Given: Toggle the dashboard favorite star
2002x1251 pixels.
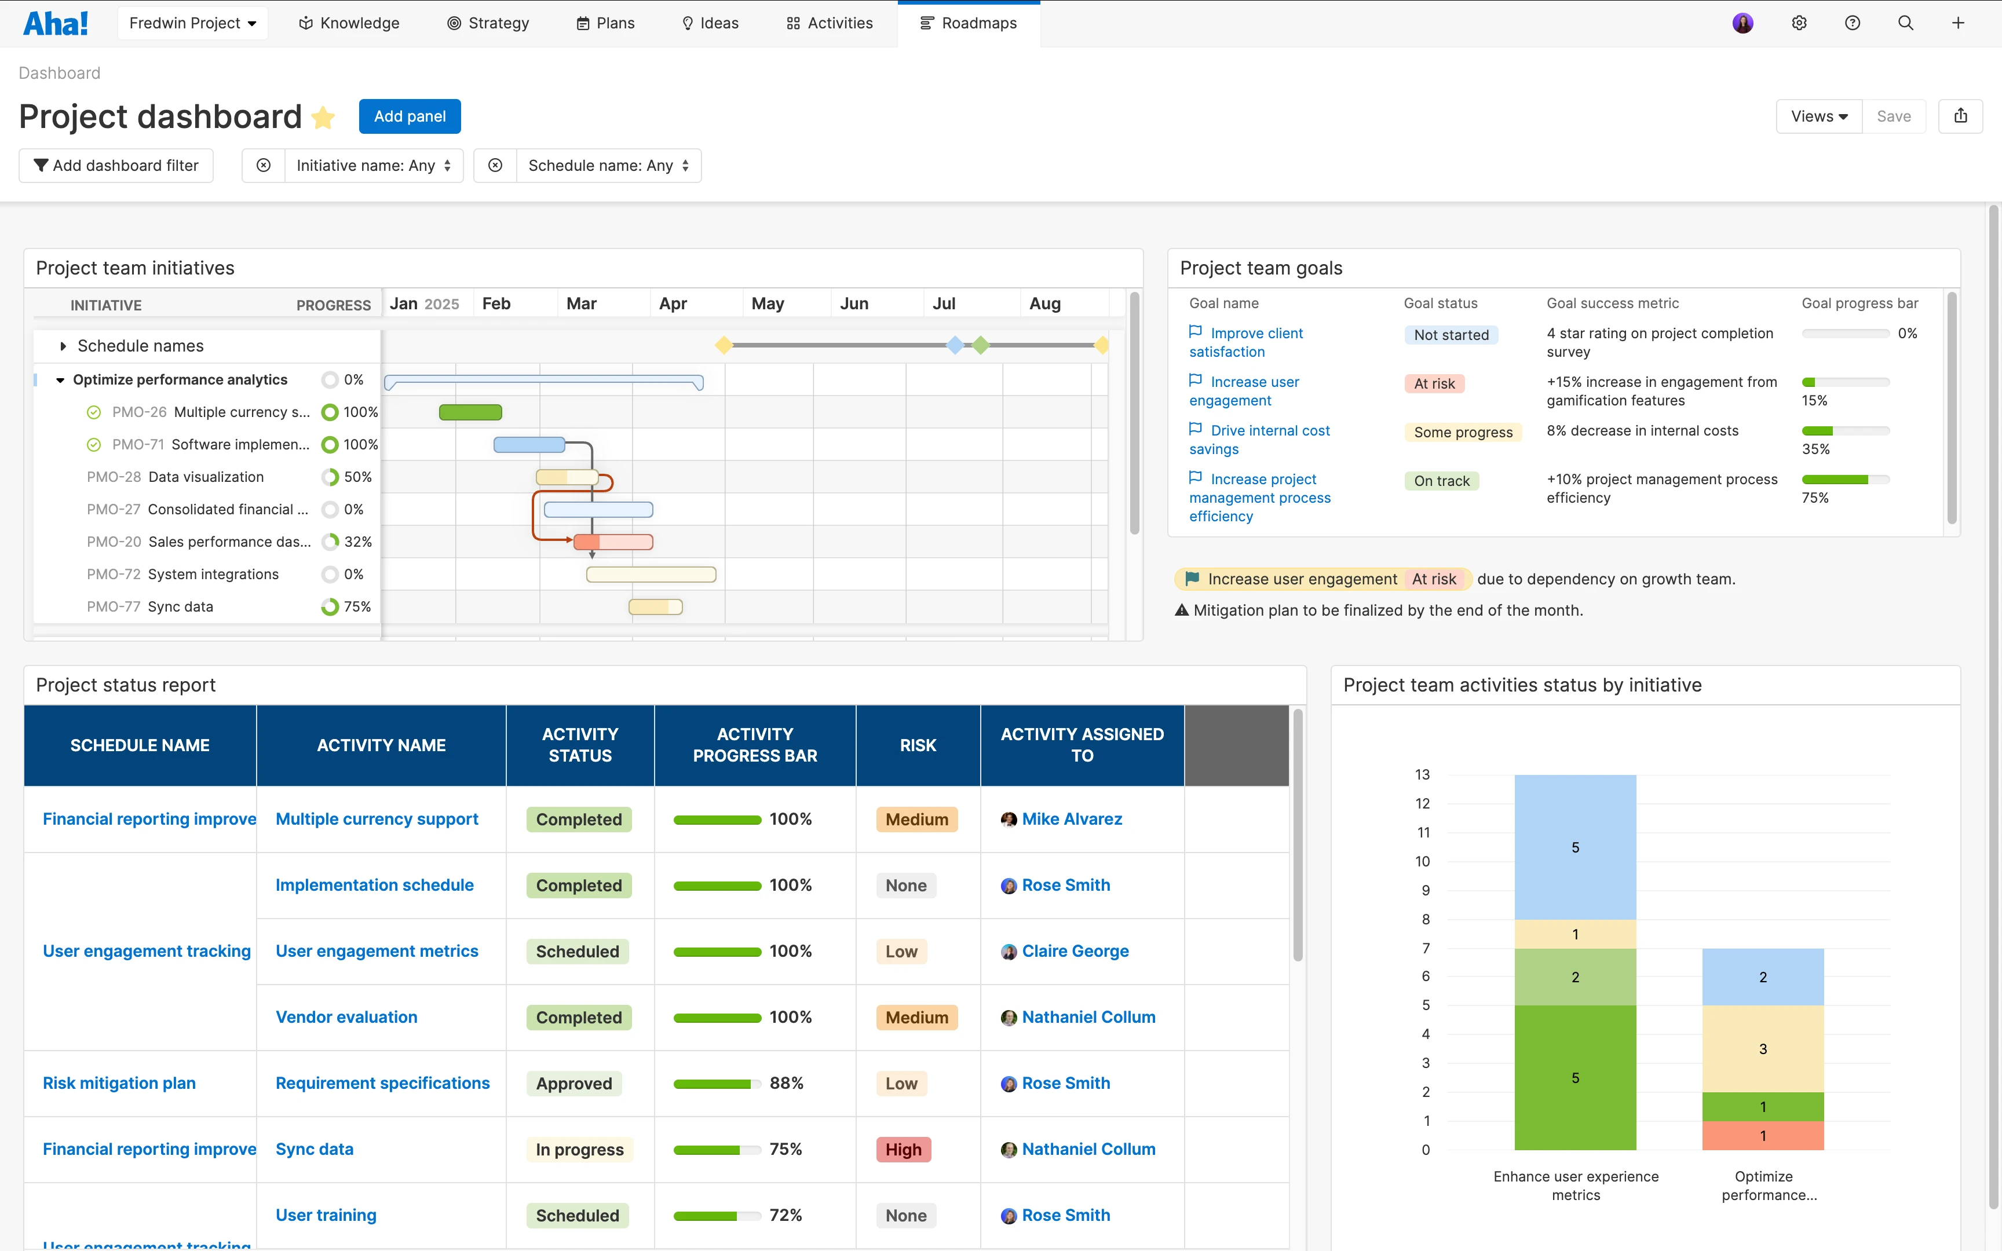Looking at the screenshot, I should [323, 118].
